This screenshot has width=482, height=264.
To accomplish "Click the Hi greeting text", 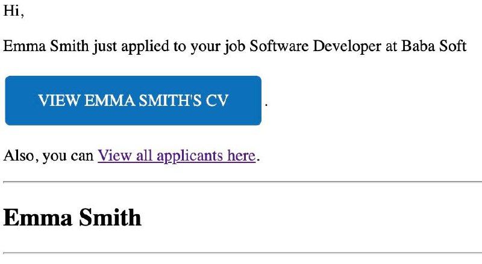I will pos(13,11).
